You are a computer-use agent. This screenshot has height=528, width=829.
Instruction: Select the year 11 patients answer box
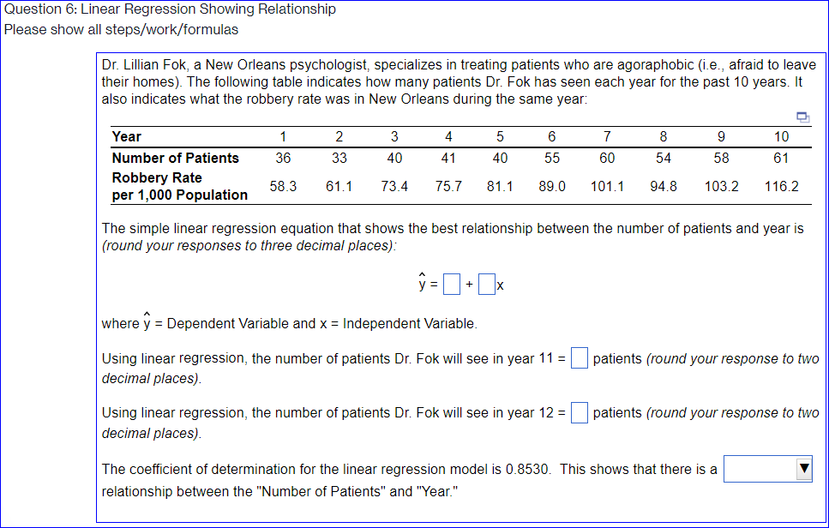(x=579, y=358)
